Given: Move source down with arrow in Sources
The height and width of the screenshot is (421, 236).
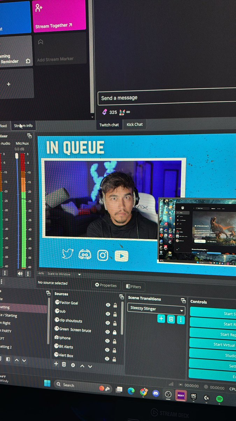Looking at the screenshot, I should pyautogui.click(x=90, y=366).
